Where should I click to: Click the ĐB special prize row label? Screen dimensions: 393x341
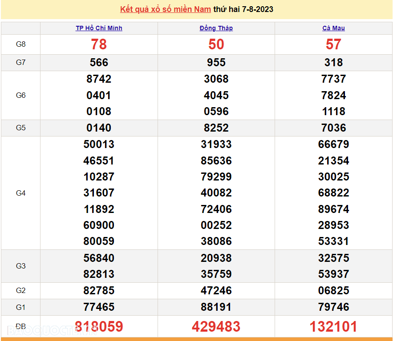tap(21, 326)
